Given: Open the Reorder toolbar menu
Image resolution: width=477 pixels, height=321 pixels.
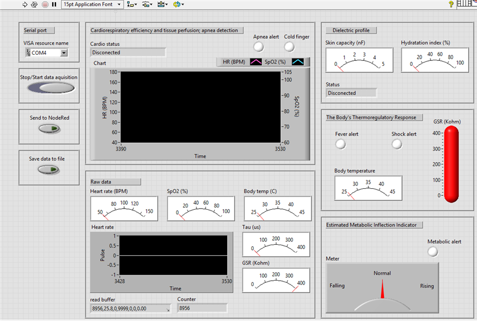Looking at the screenshot, I should pyautogui.click(x=178, y=4).
